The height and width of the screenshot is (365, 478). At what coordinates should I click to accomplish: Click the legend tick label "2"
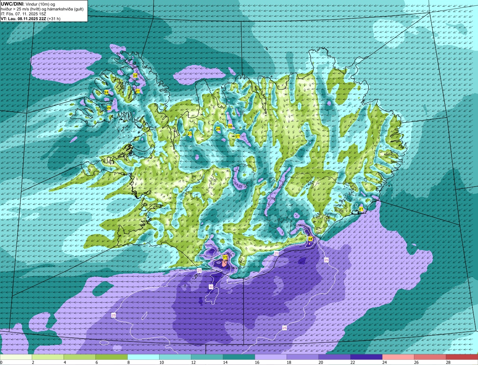pyautogui.click(x=33, y=362)
